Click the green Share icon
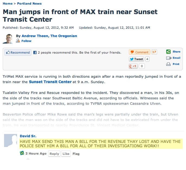Image resolution: width=186 pixels, height=170 pixels. tap(168, 52)
